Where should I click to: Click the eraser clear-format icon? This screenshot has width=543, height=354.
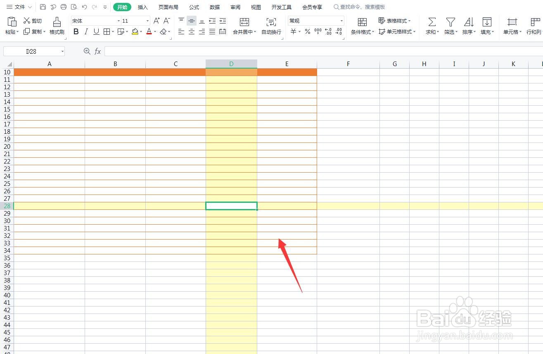tap(164, 32)
